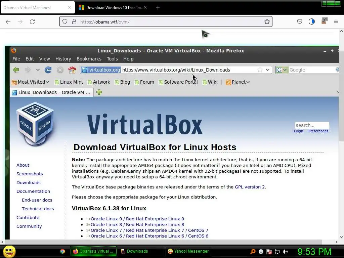Open outer Firefox hamburger application menu

click(x=336, y=21)
